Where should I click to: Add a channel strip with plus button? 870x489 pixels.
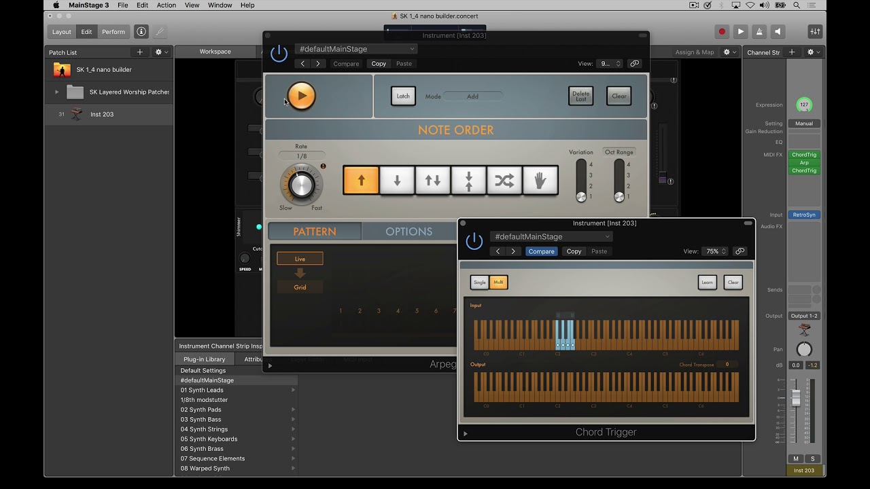point(791,52)
